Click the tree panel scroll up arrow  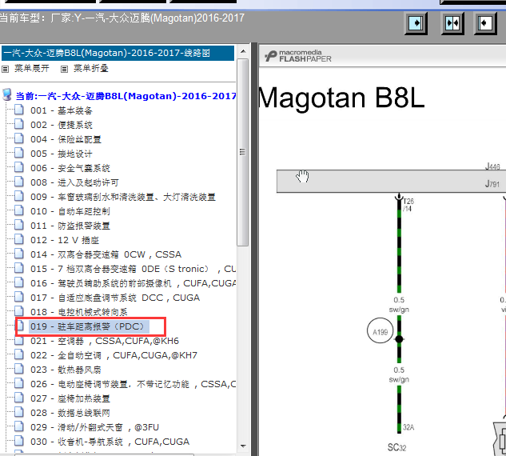[x=243, y=51]
